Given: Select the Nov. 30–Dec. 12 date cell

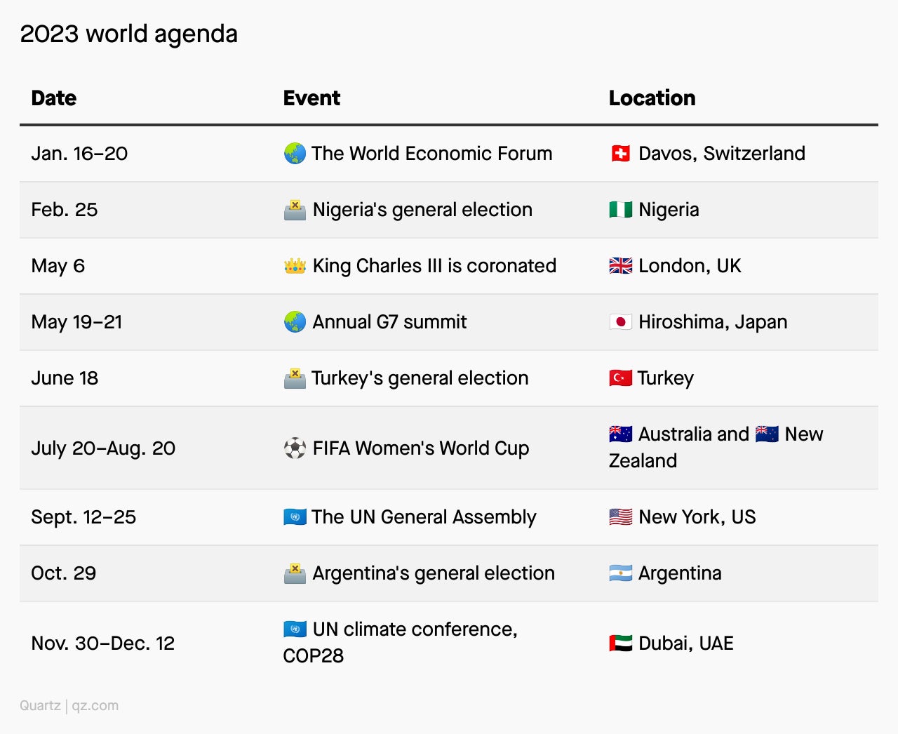Looking at the screenshot, I should click(x=102, y=643).
